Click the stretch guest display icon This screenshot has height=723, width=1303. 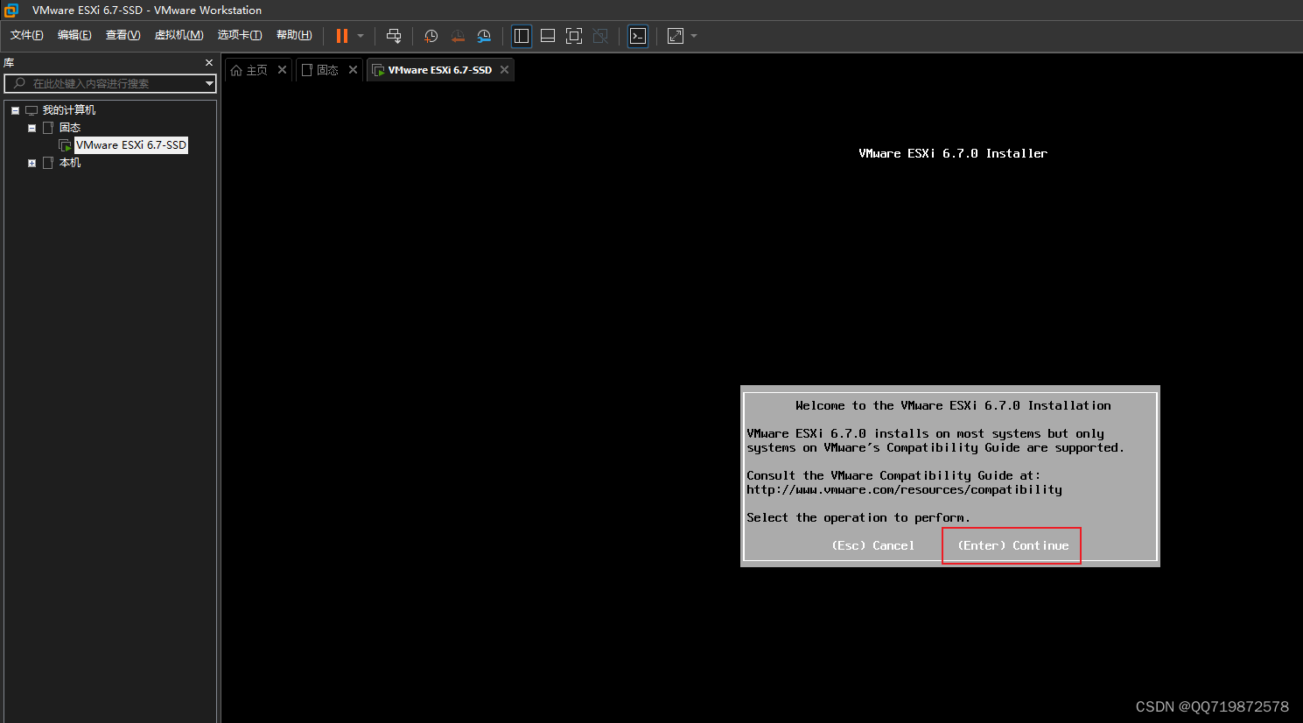(676, 36)
